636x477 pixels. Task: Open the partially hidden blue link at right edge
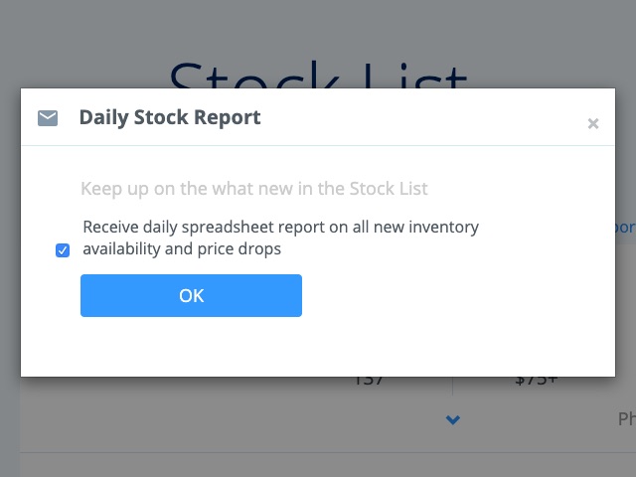coord(625,228)
